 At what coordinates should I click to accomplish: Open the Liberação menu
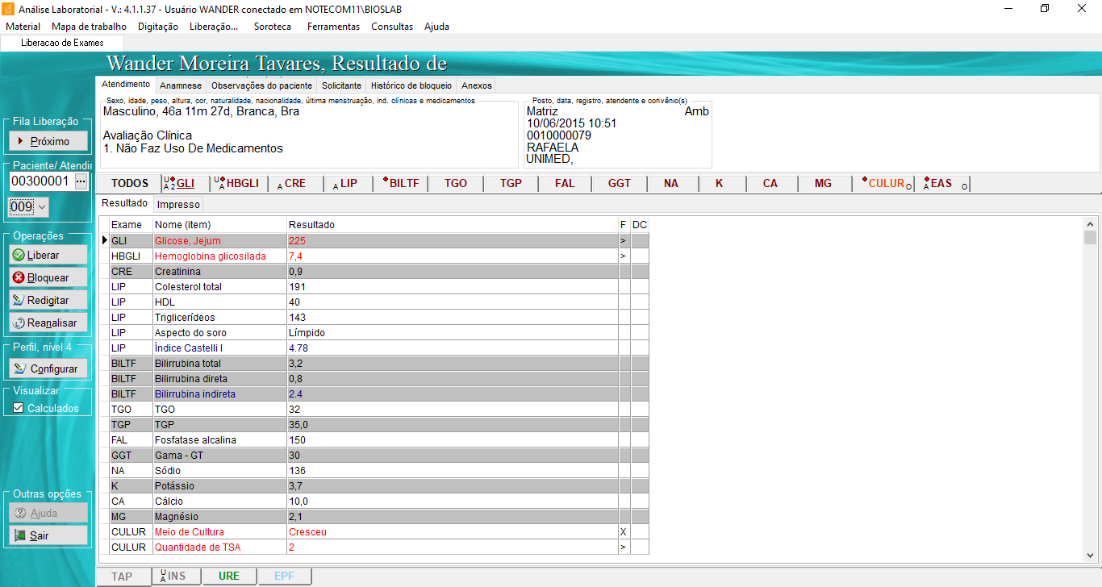213,27
